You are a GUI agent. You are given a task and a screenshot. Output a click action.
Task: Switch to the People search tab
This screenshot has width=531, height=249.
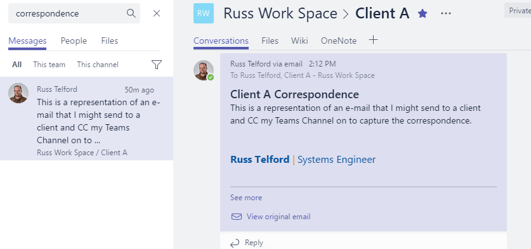click(x=74, y=41)
